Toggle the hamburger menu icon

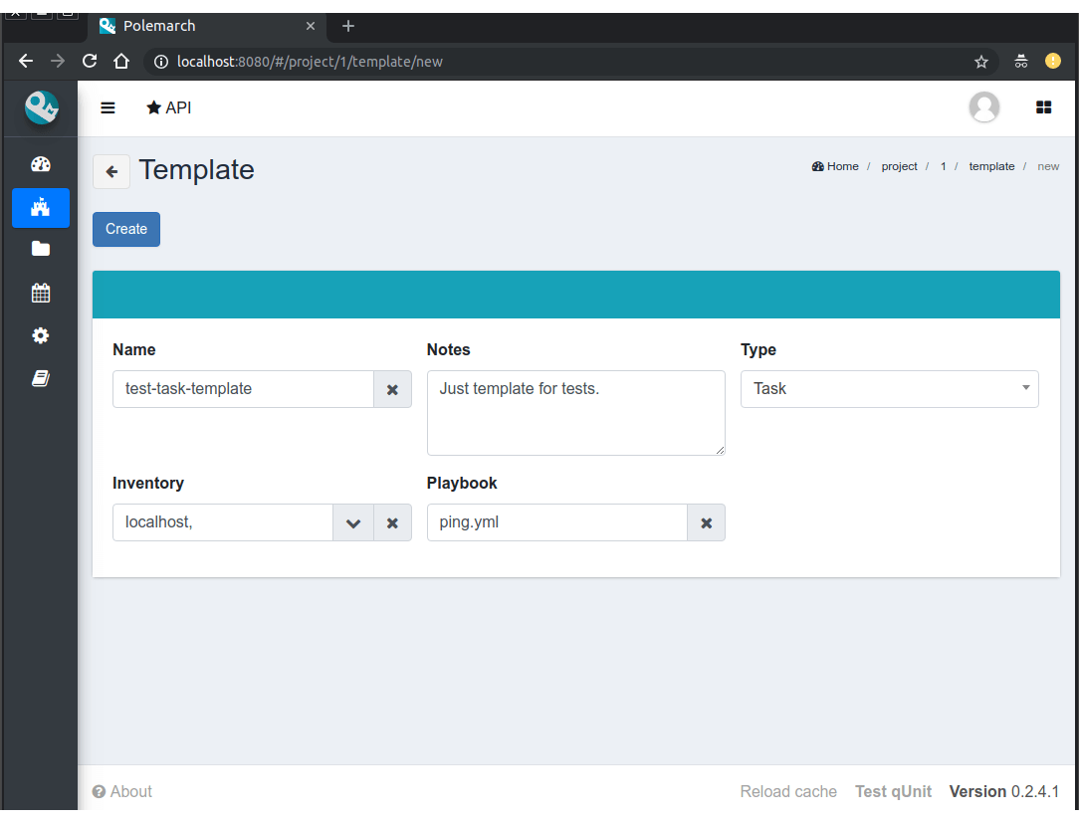pos(108,107)
